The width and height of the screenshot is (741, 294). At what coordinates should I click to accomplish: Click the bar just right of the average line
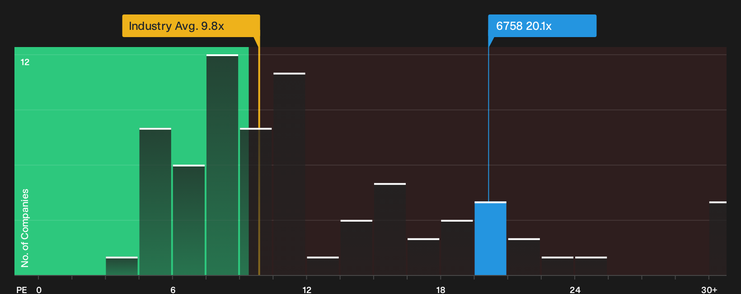point(289,174)
